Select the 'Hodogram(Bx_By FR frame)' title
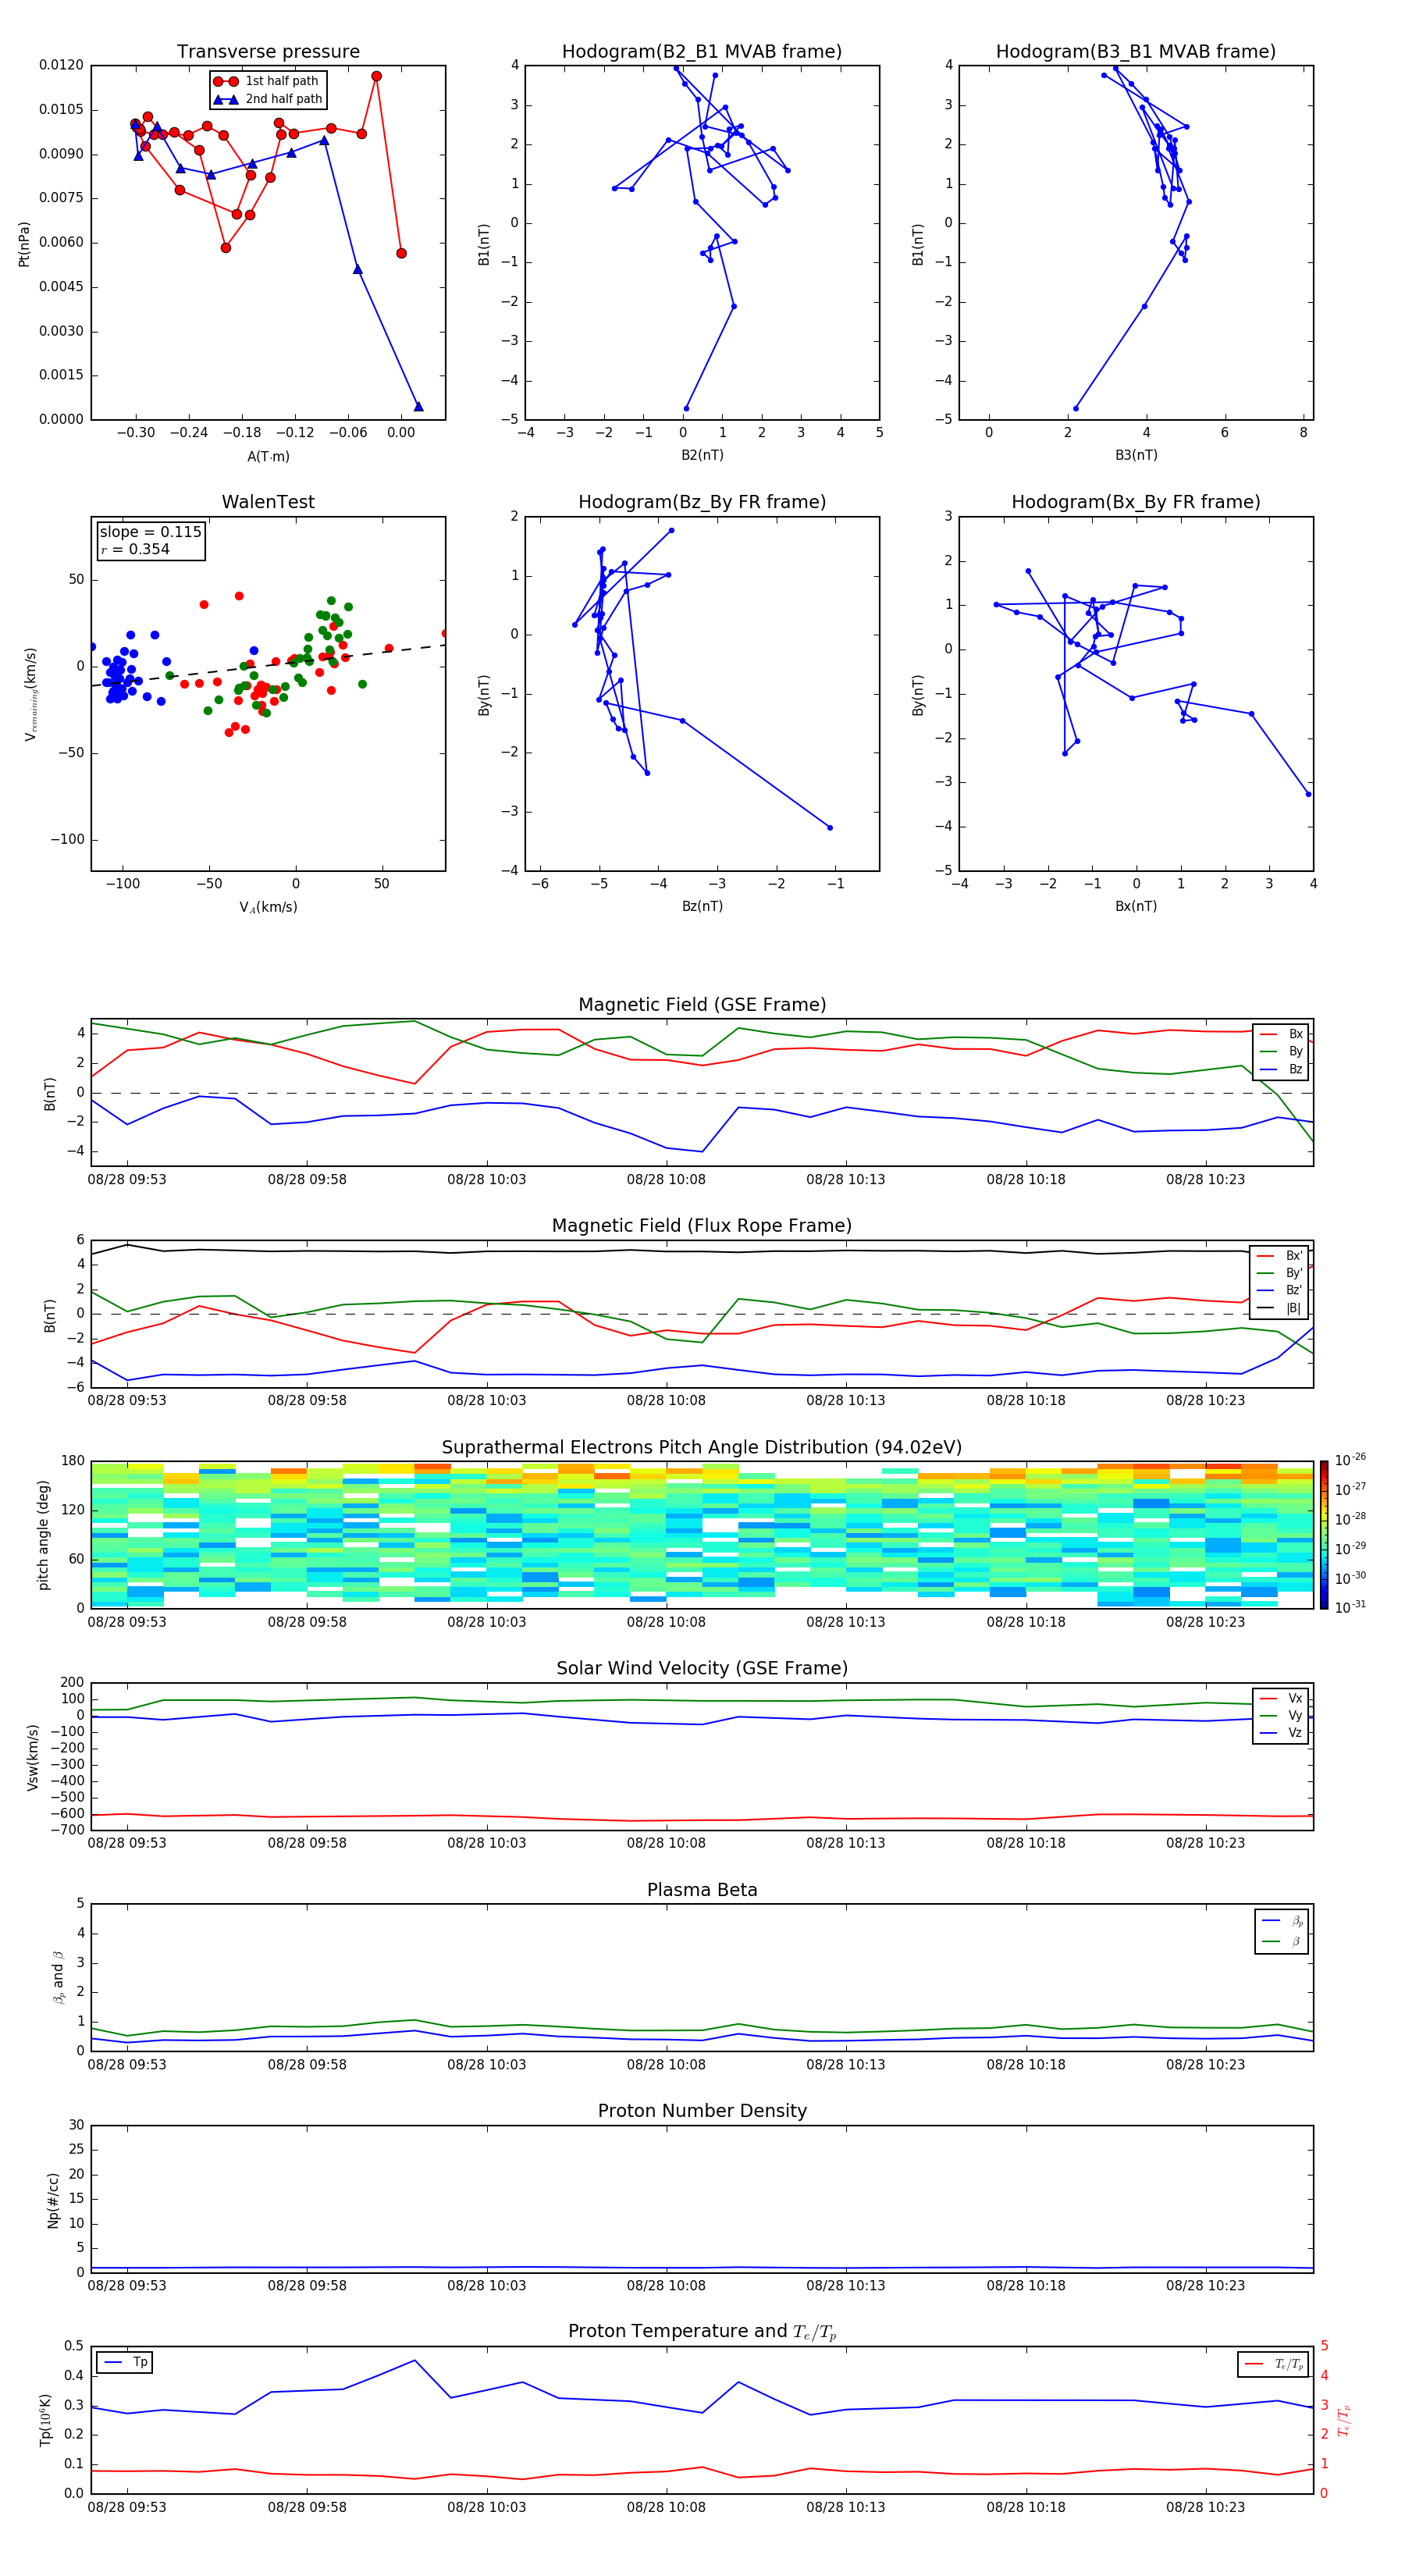1405x2576 pixels. tap(1136, 502)
